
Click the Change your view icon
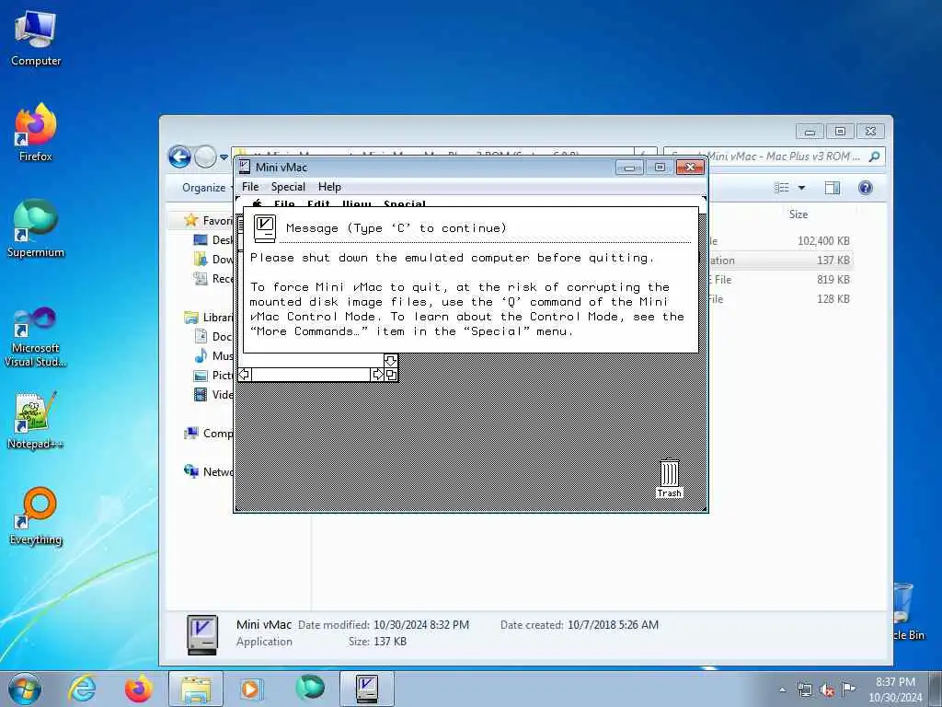pos(782,188)
